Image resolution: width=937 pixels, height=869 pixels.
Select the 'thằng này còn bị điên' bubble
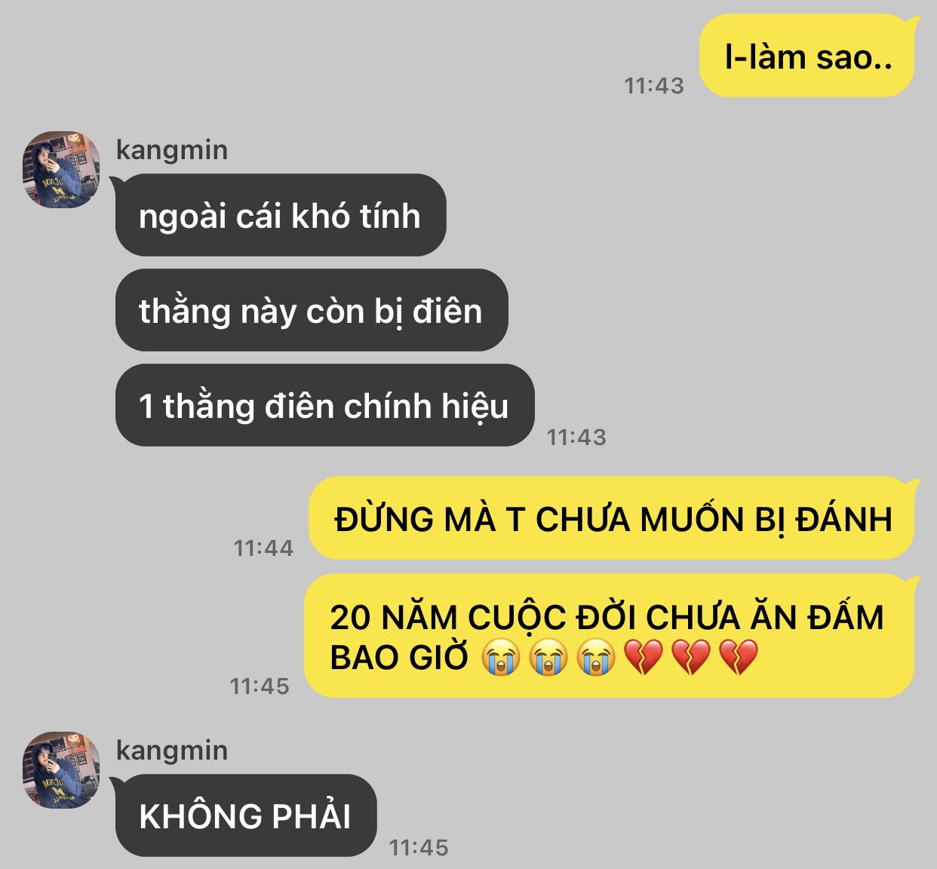tap(312, 311)
